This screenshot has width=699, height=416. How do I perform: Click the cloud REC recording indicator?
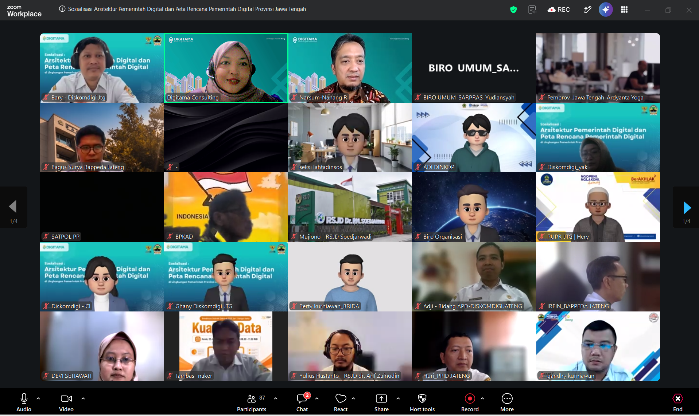[x=559, y=10]
